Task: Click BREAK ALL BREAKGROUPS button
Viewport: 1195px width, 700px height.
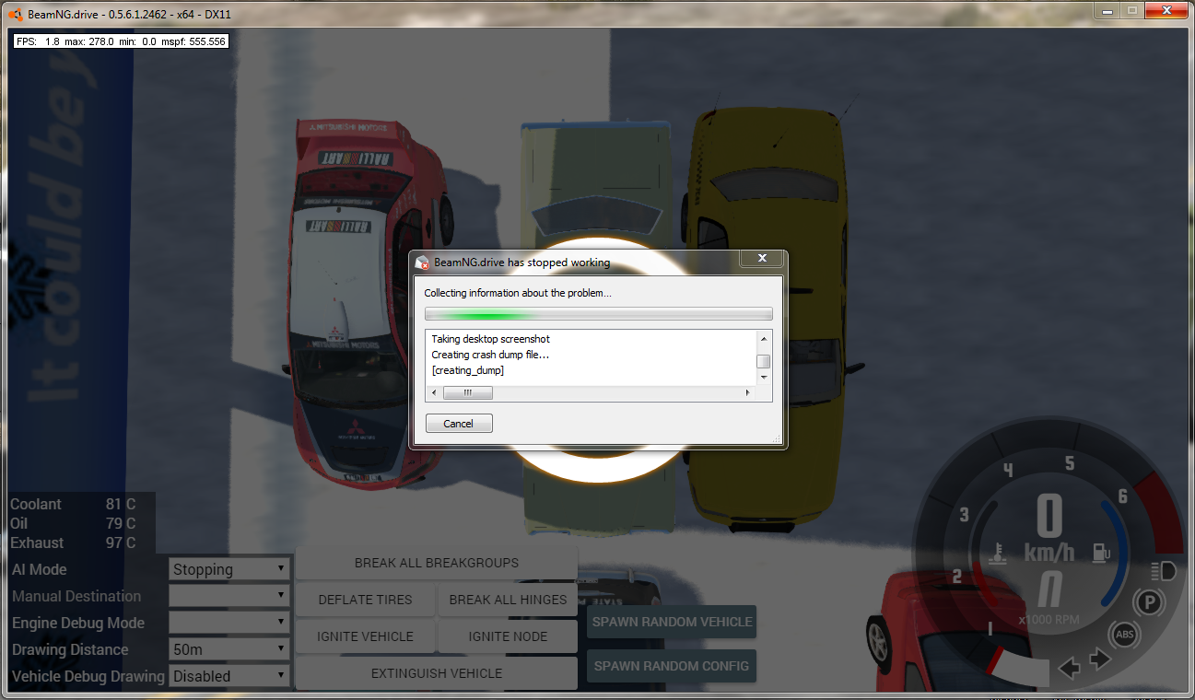Action: pyautogui.click(x=437, y=563)
